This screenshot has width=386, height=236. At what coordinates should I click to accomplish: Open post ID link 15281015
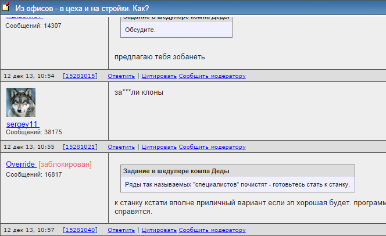(80, 76)
